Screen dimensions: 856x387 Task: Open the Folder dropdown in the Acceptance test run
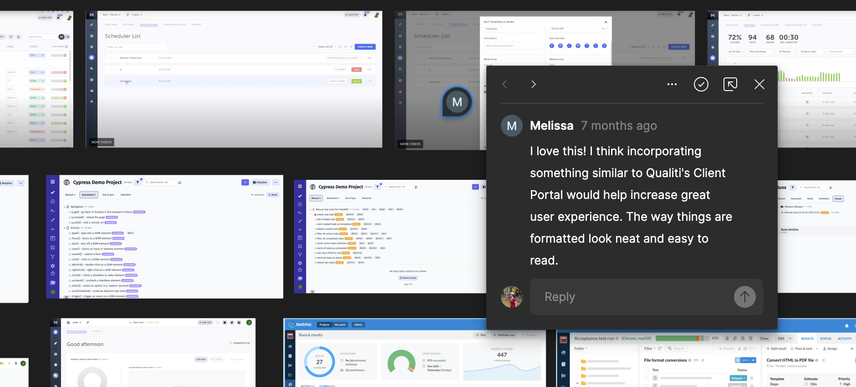[x=581, y=349]
